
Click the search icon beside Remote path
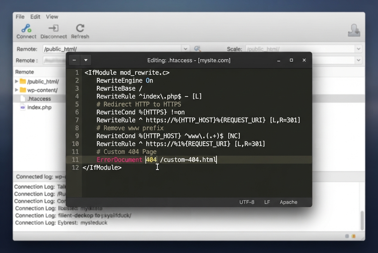197,49
